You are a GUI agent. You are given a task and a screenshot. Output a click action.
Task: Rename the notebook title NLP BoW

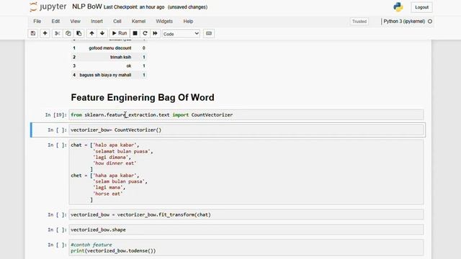pos(87,6)
